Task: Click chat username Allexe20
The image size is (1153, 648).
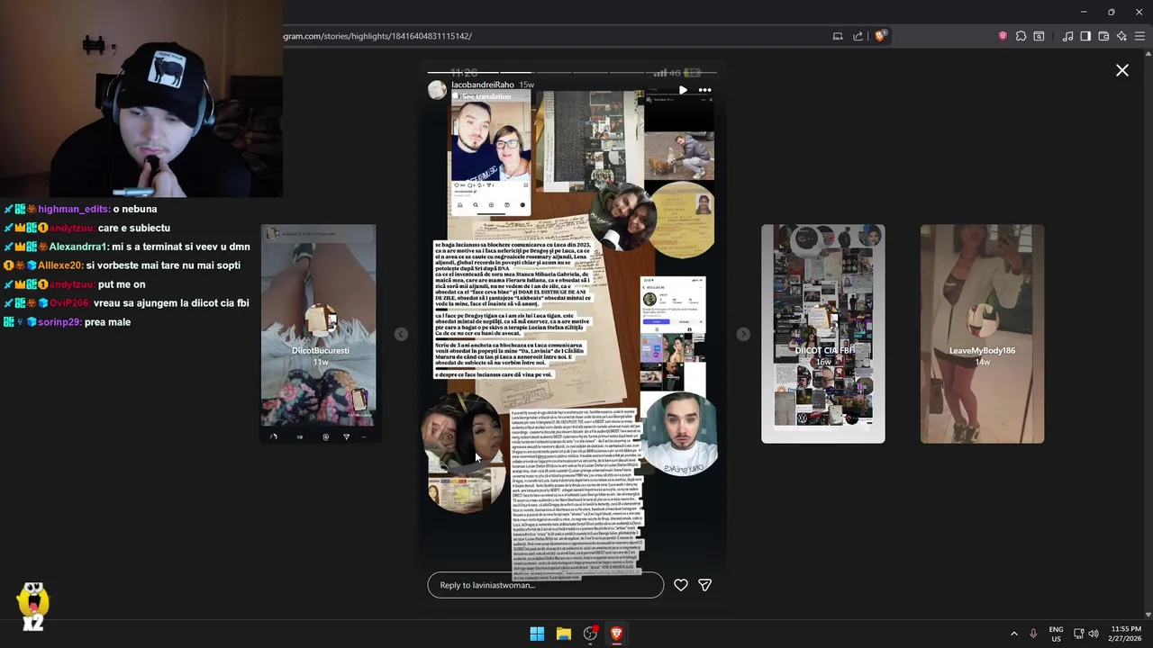Action: click(x=60, y=265)
